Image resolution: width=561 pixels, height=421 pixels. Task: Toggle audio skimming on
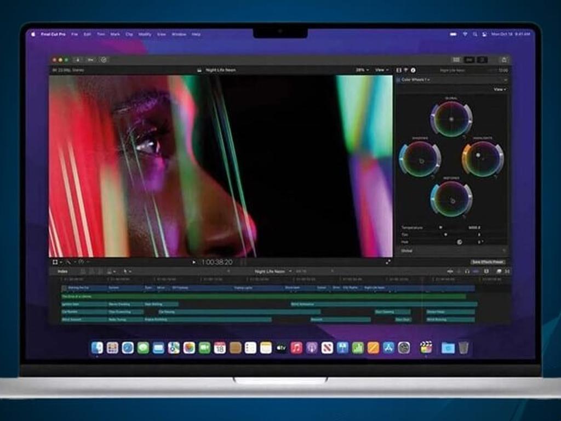(x=459, y=272)
